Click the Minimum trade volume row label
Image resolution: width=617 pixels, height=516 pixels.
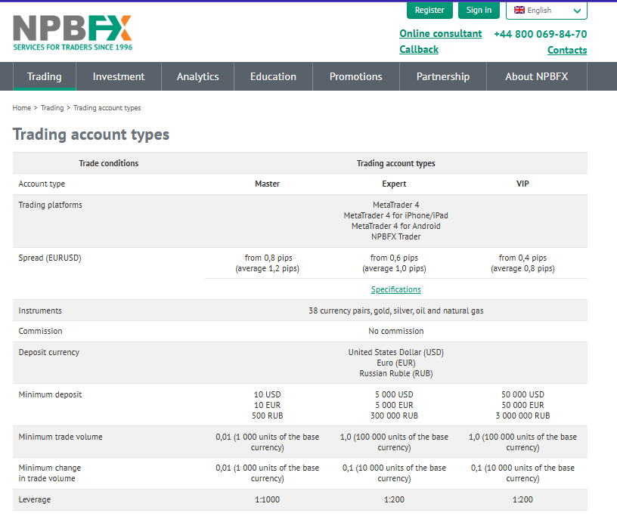60,437
